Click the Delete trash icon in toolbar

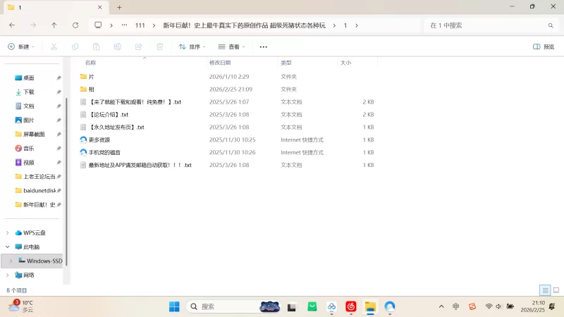(159, 46)
